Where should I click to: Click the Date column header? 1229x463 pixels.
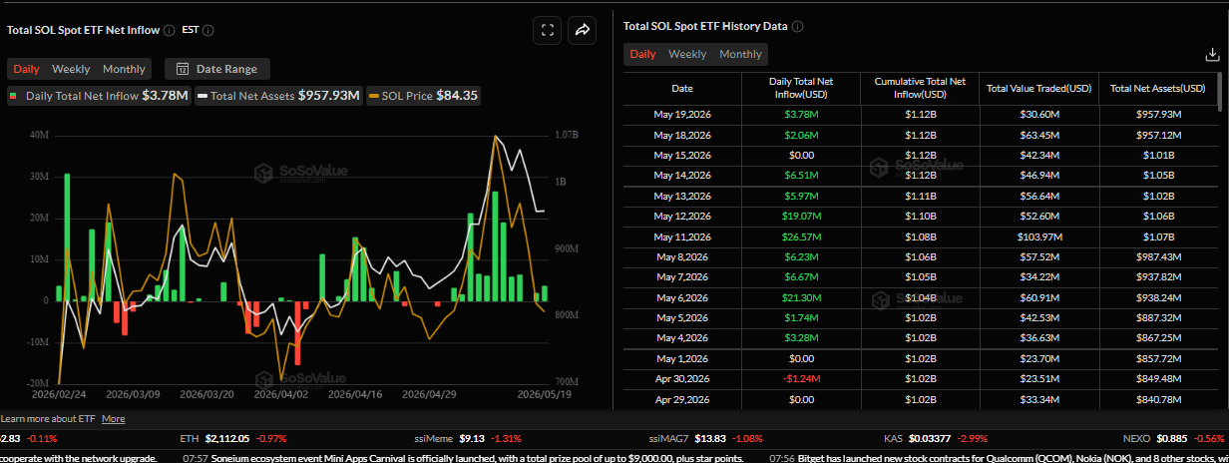[682, 88]
